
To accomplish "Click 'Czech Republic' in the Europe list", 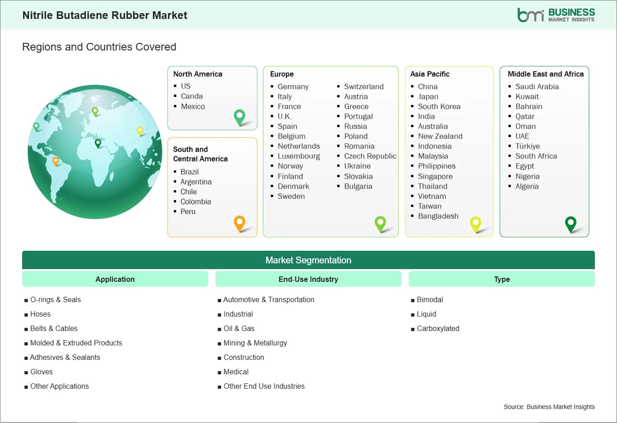I will (x=370, y=156).
